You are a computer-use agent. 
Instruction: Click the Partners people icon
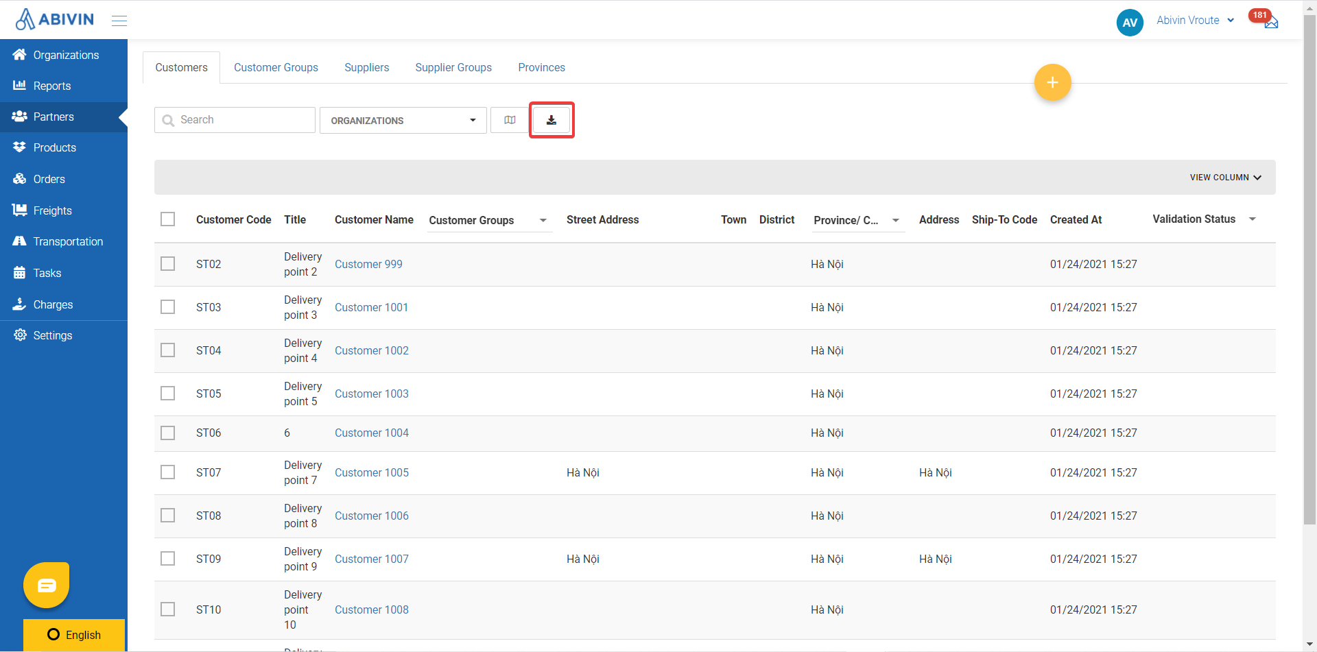(x=19, y=116)
